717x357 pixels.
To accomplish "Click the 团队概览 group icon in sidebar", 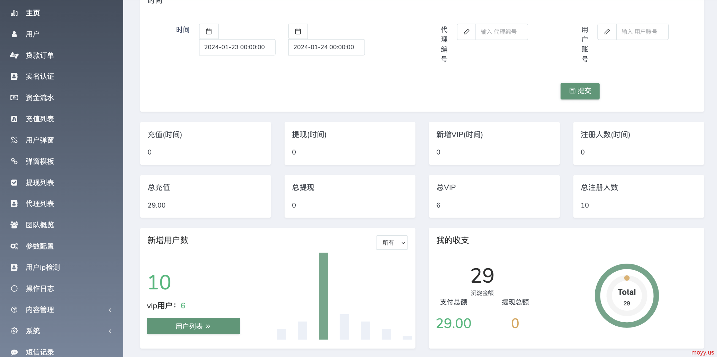I will click(14, 225).
